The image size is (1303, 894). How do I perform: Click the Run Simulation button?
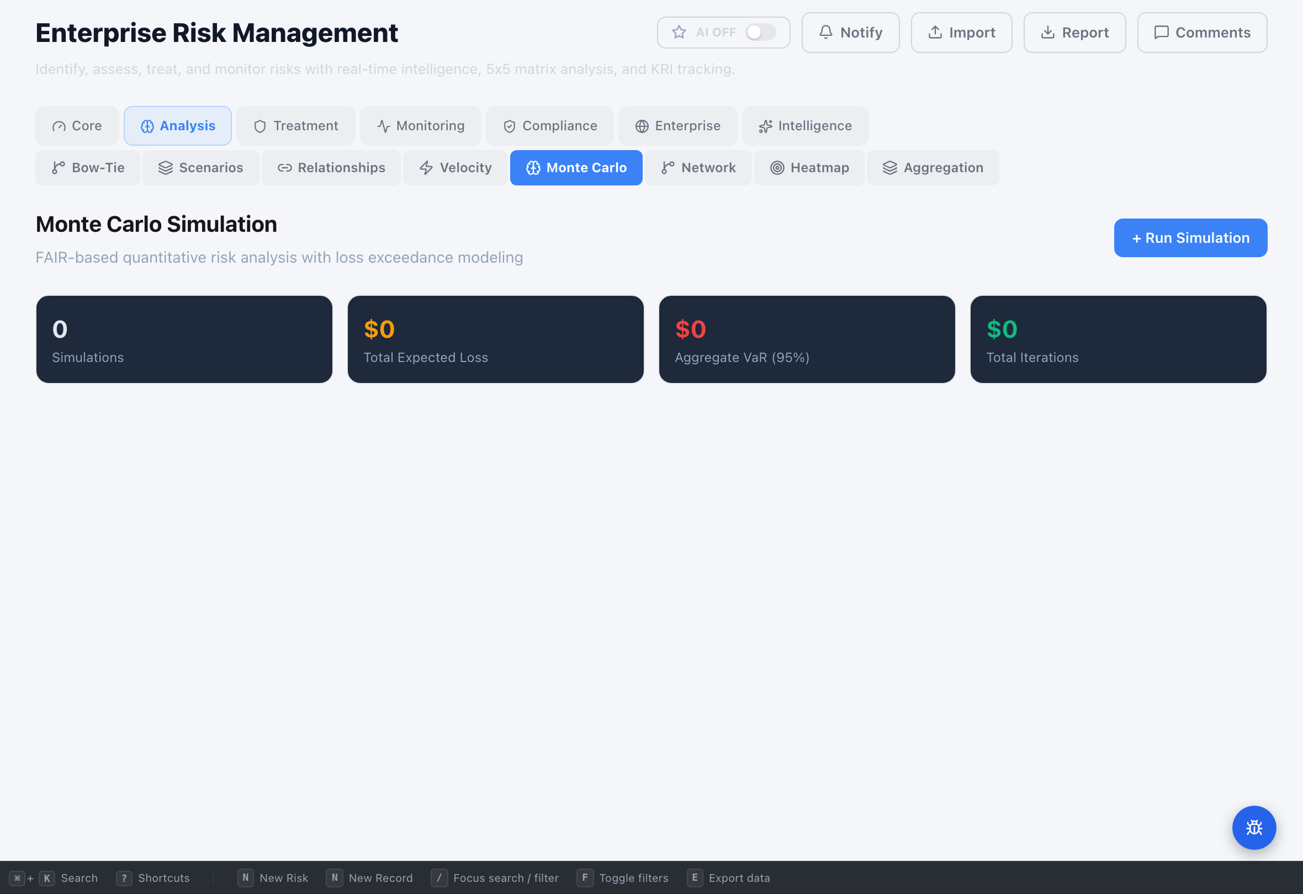pyautogui.click(x=1190, y=238)
